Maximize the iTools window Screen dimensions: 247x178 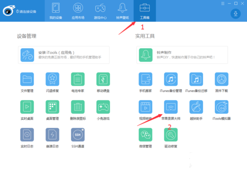click(236, 3)
